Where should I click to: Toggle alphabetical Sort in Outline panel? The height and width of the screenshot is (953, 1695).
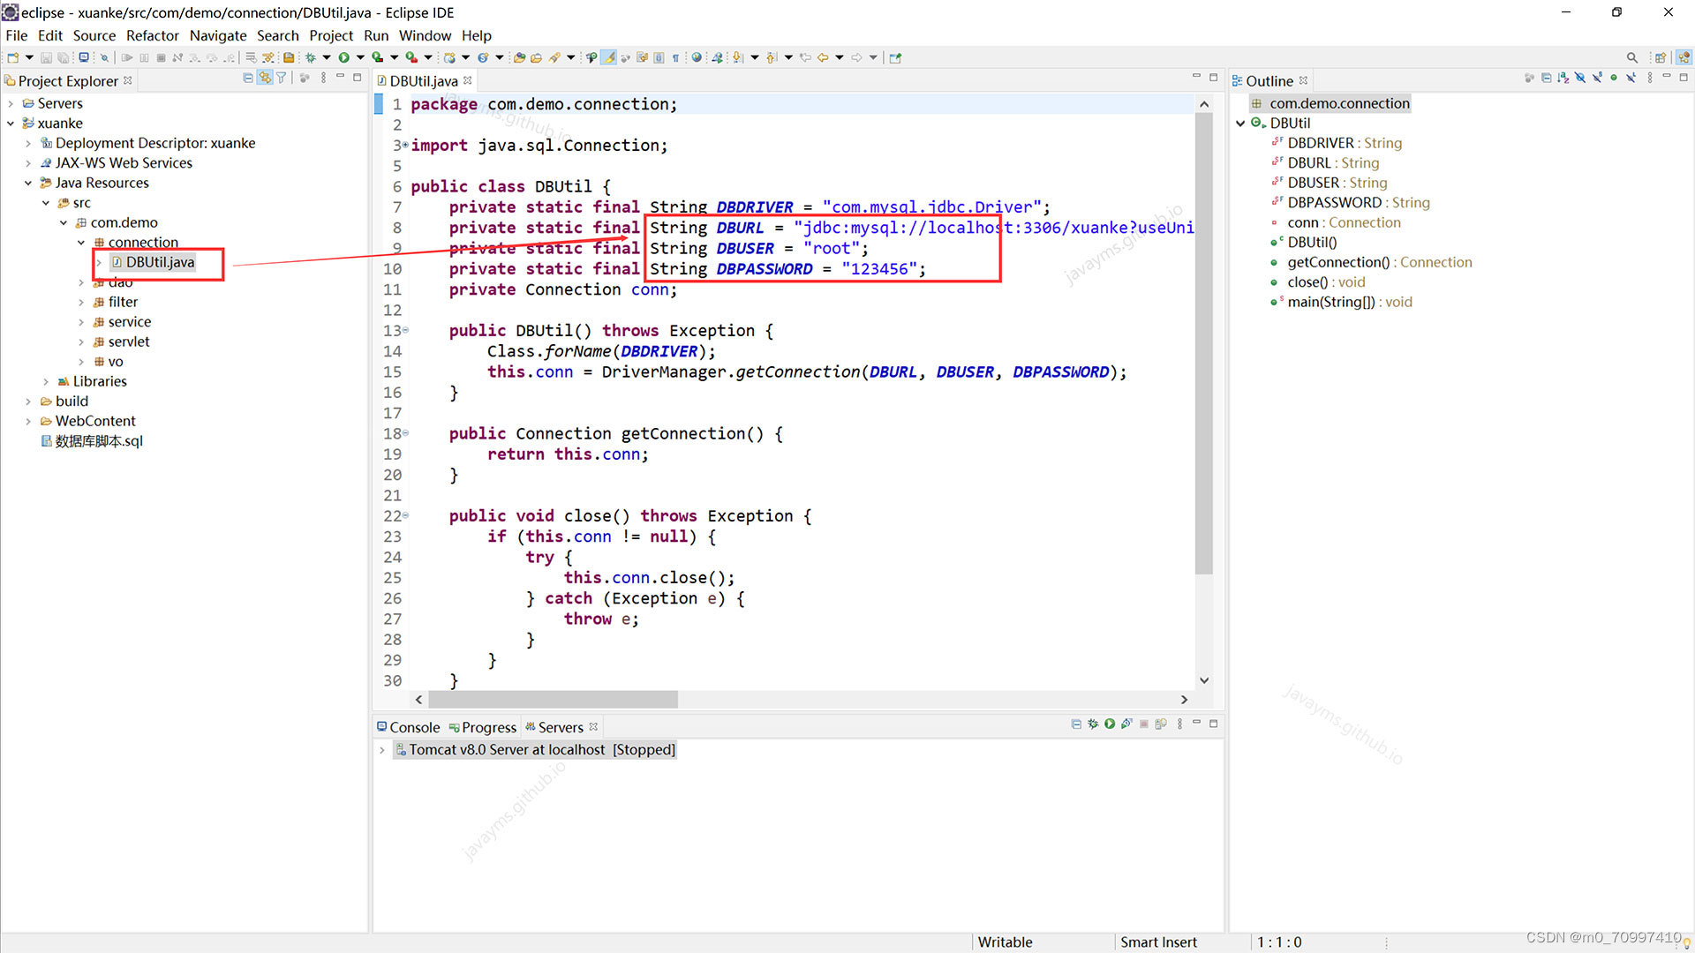tap(1563, 79)
